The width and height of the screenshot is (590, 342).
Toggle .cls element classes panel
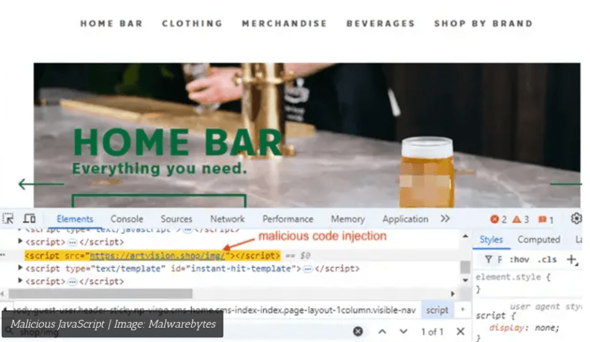[547, 260]
